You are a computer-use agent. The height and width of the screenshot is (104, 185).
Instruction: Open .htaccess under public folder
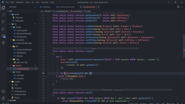pyautogui.click(x=19, y=17)
